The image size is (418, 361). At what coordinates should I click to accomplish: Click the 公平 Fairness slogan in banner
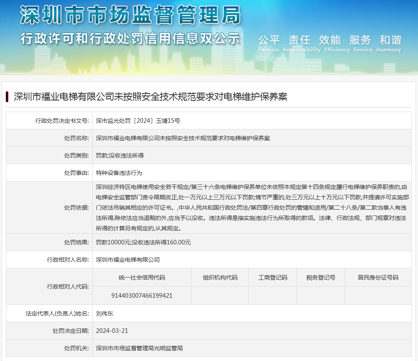pyautogui.click(x=269, y=43)
